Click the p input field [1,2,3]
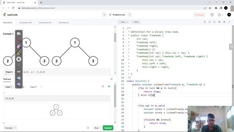Screen dimensions: 234x132 57,98
